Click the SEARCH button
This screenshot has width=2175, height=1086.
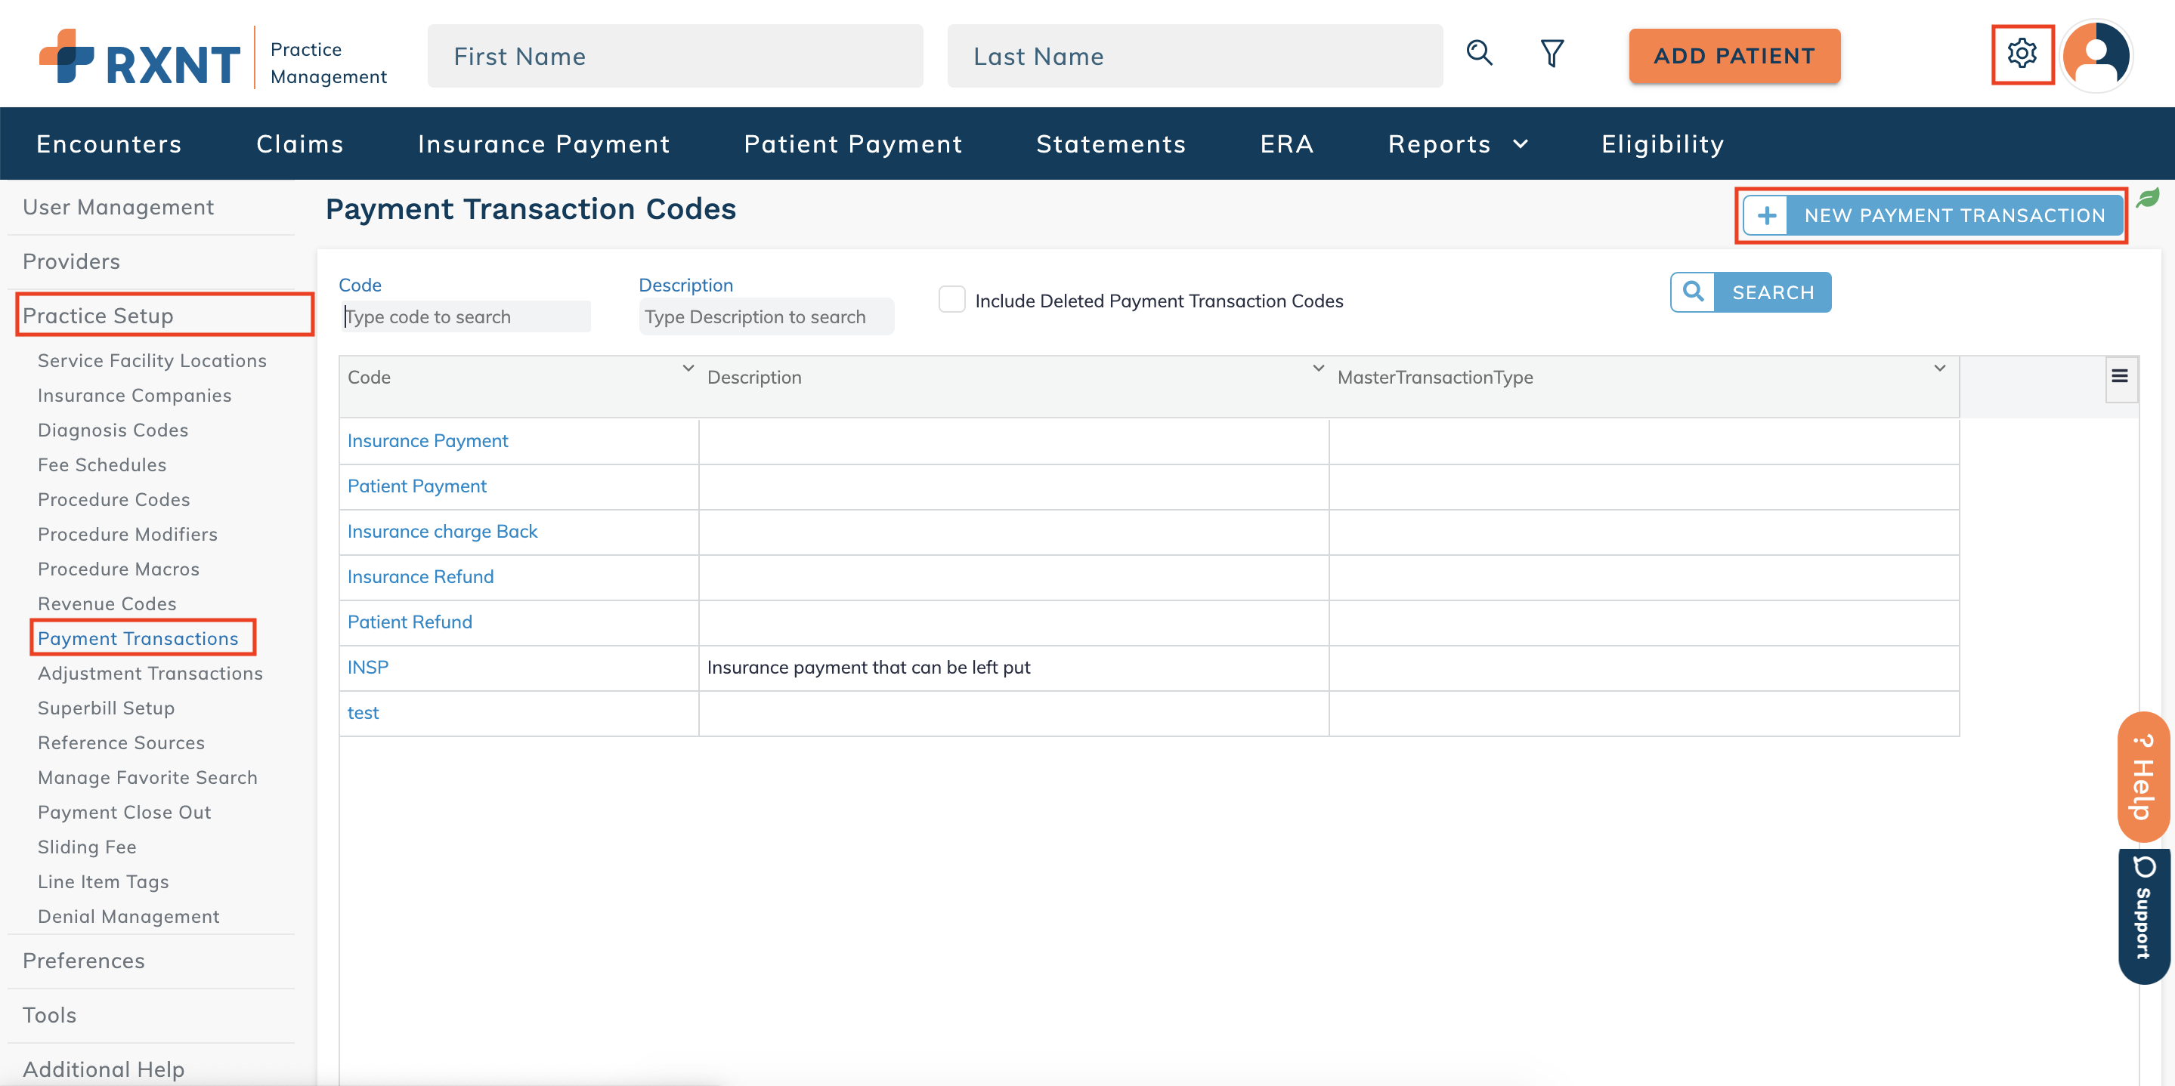coord(1750,292)
